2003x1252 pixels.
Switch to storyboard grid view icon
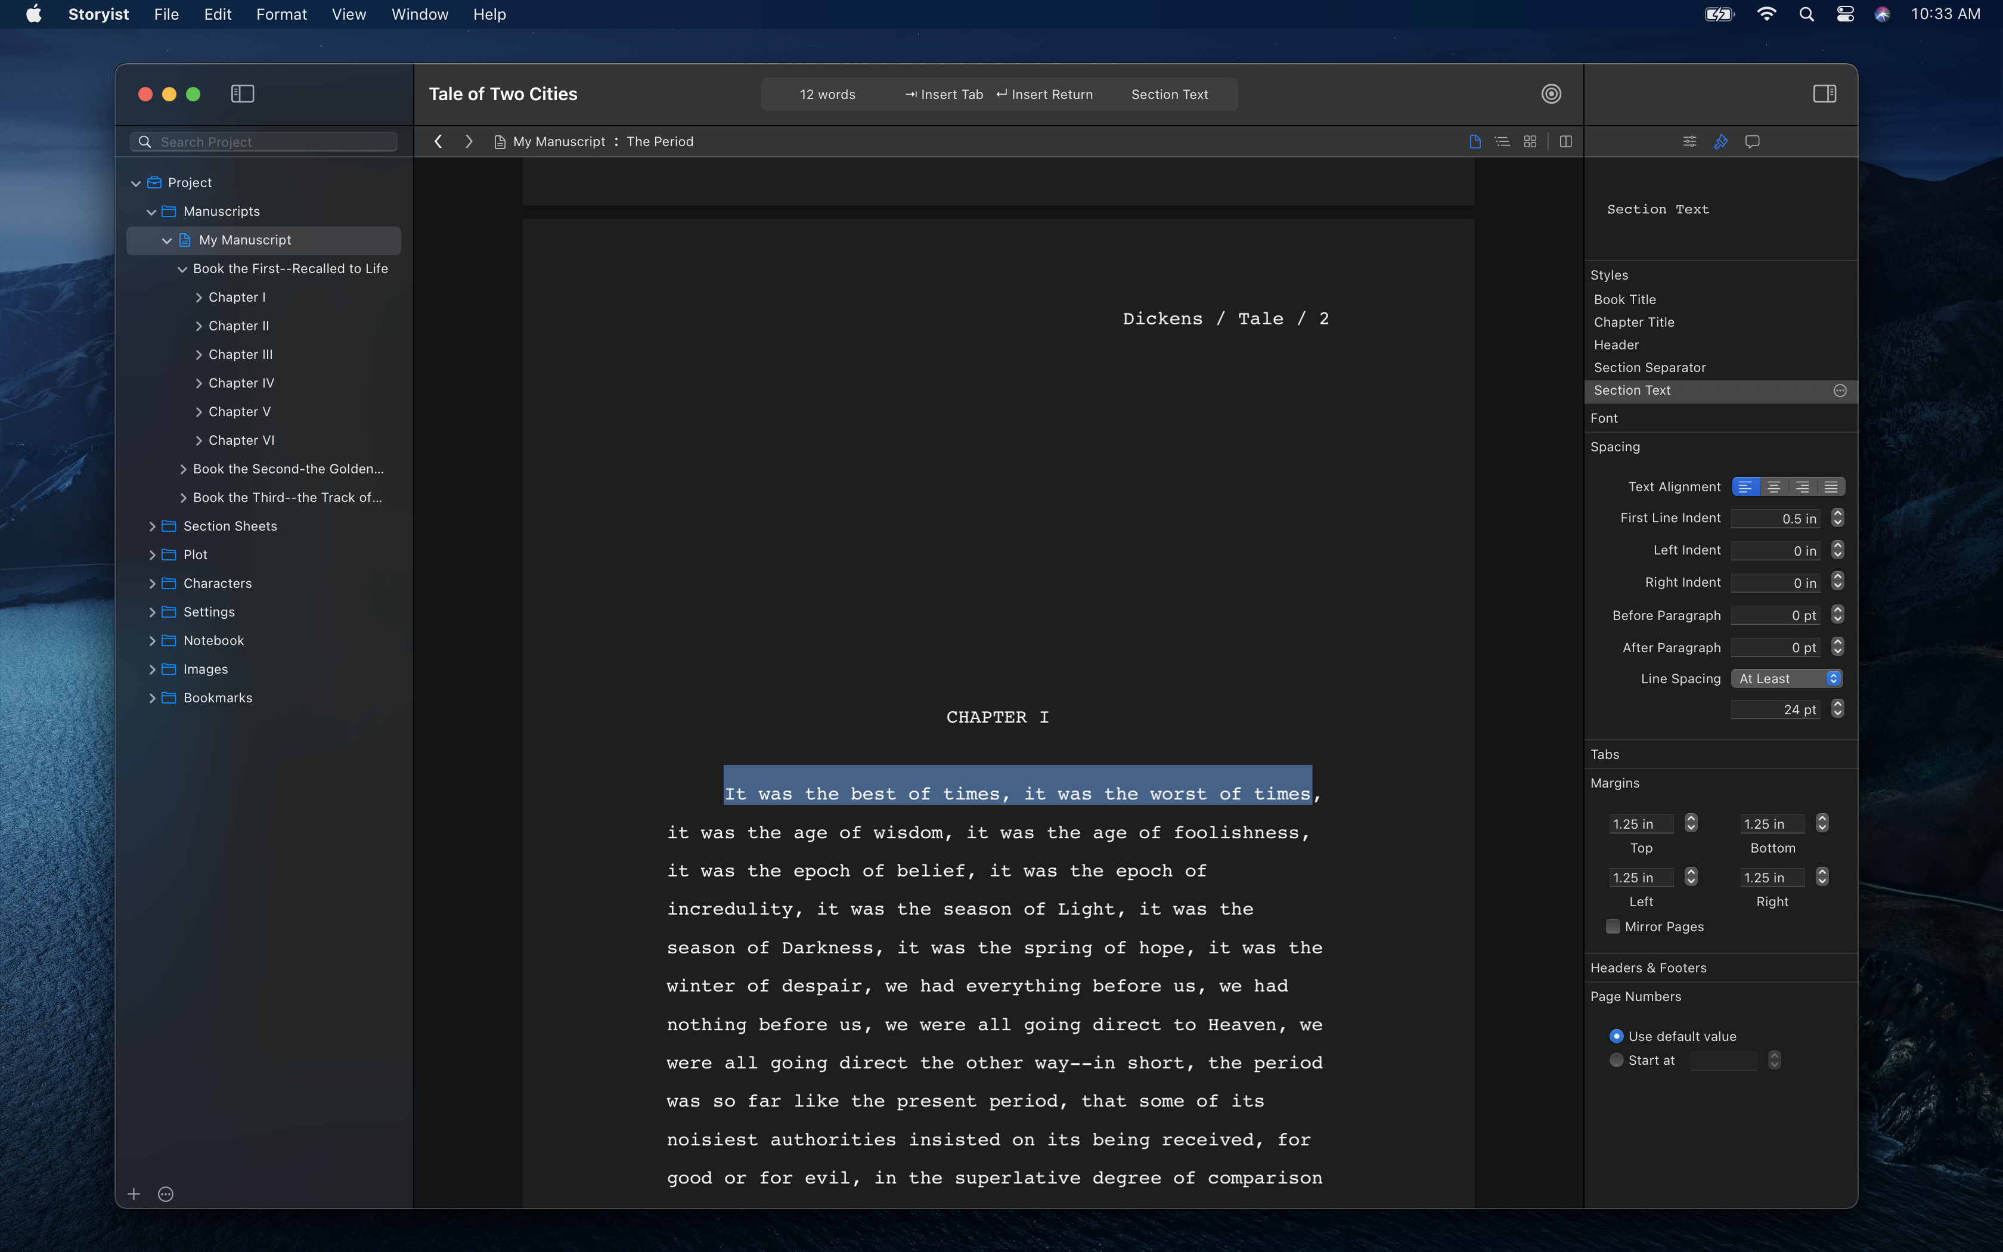coord(1530,142)
